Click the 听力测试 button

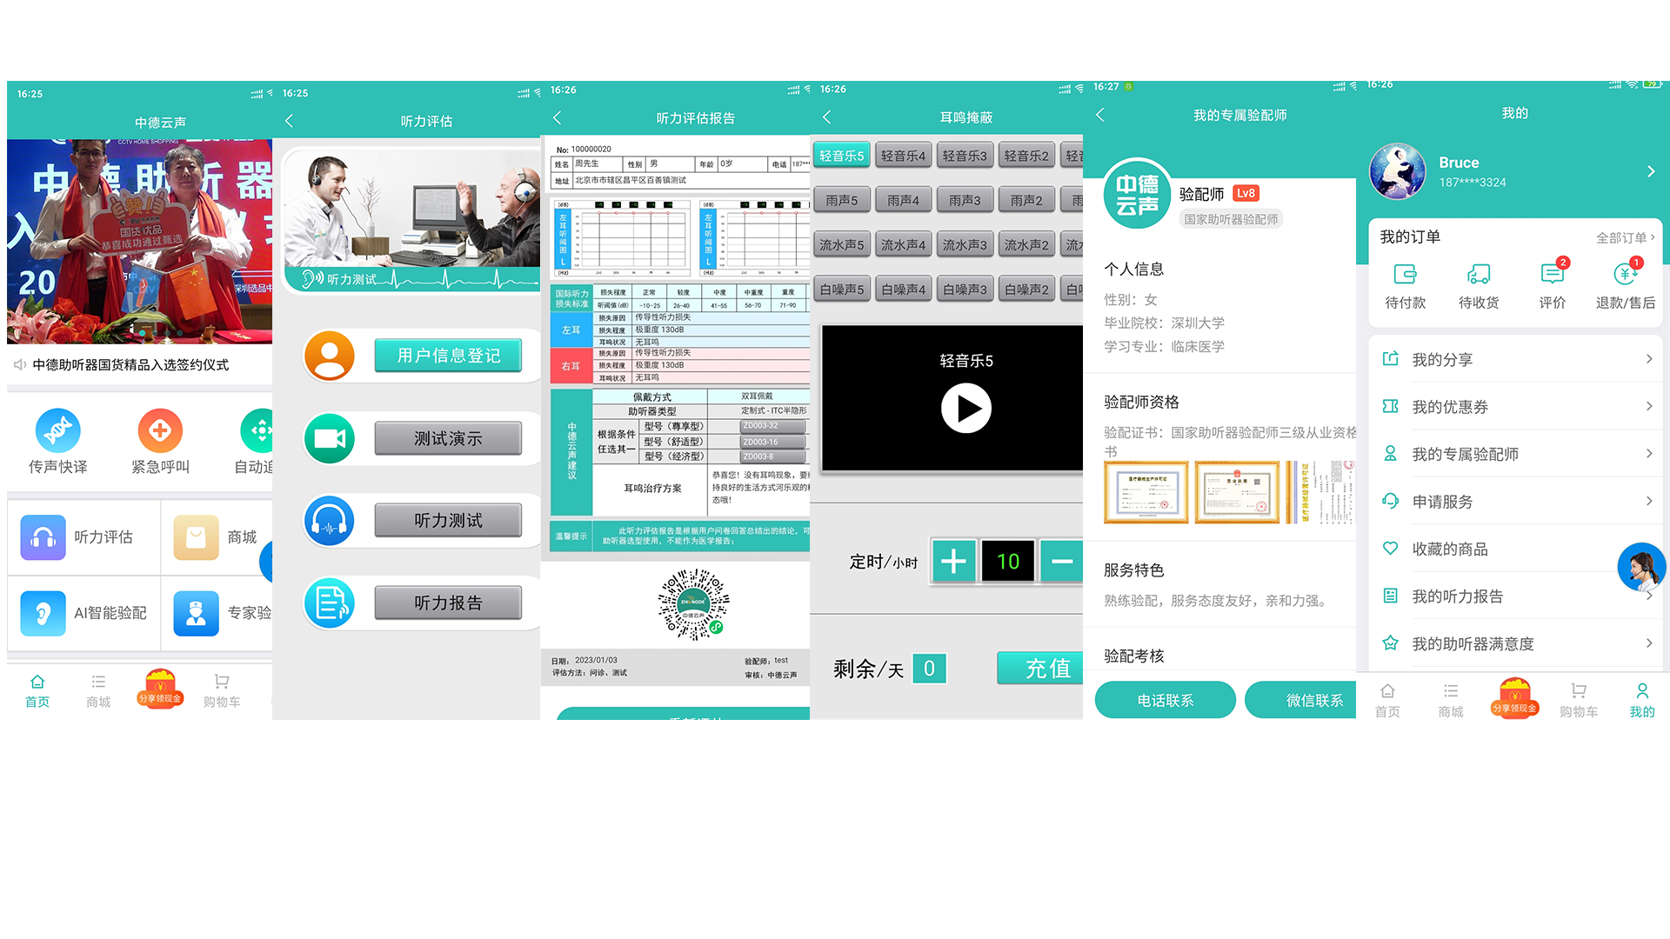[448, 520]
